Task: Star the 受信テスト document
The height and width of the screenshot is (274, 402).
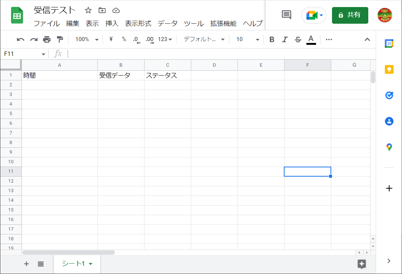Action: click(88, 10)
